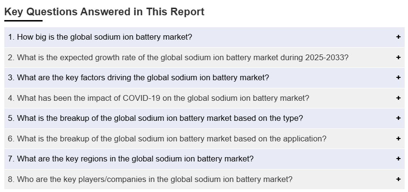Expand question 1 about market size
This screenshot has width=408, height=192.
[x=100, y=37]
